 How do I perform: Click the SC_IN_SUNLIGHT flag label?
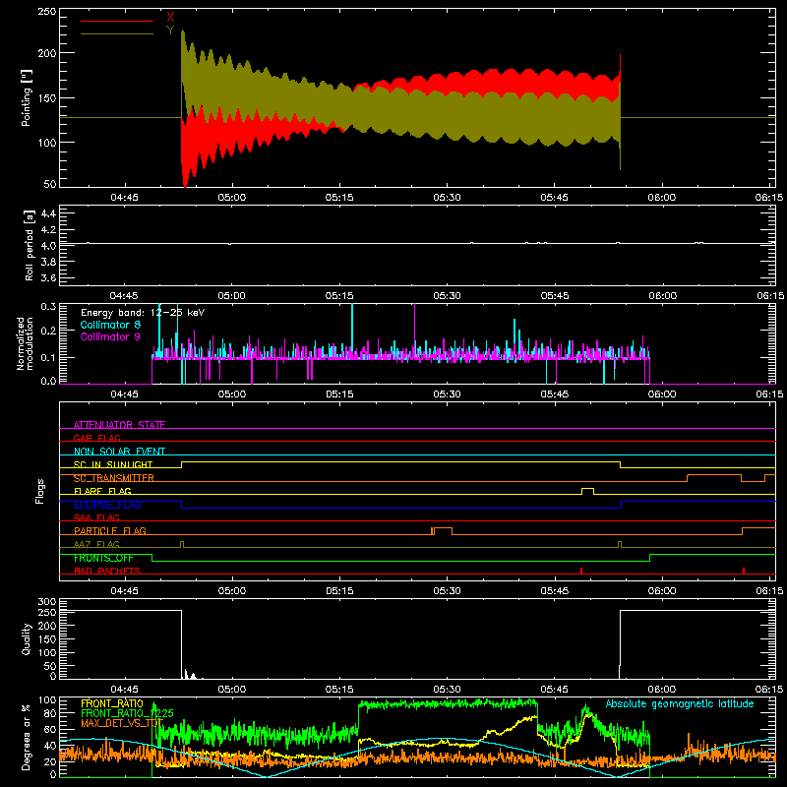tap(113, 464)
